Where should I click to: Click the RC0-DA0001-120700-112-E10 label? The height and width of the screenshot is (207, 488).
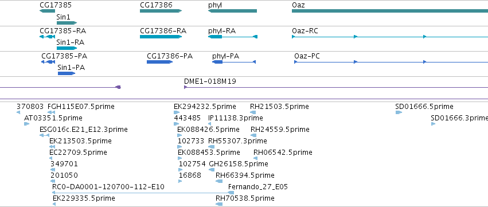pos(108,187)
